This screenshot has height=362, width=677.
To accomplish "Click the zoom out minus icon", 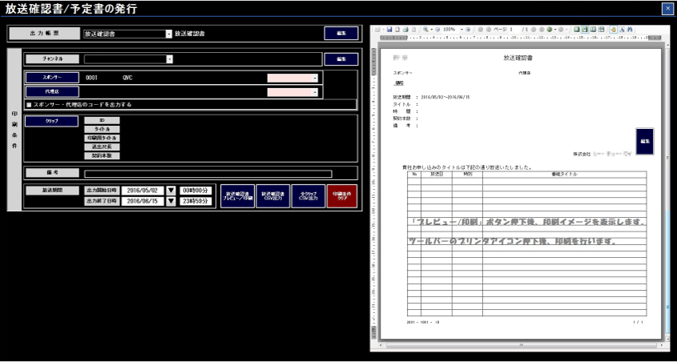I will [x=437, y=30].
